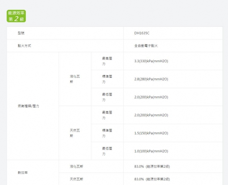The height and width of the screenshot is (185, 228).
Task: Click the green energy efficiency level 2 badge
Action: coord(16,16)
